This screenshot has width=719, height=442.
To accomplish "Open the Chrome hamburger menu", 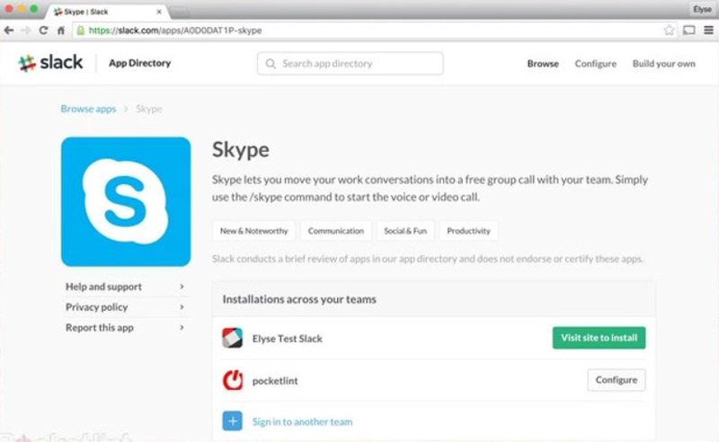I will coord(708,31).
